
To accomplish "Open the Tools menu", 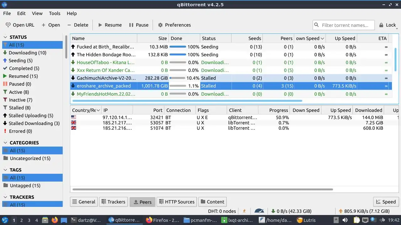I will point(55,13).
